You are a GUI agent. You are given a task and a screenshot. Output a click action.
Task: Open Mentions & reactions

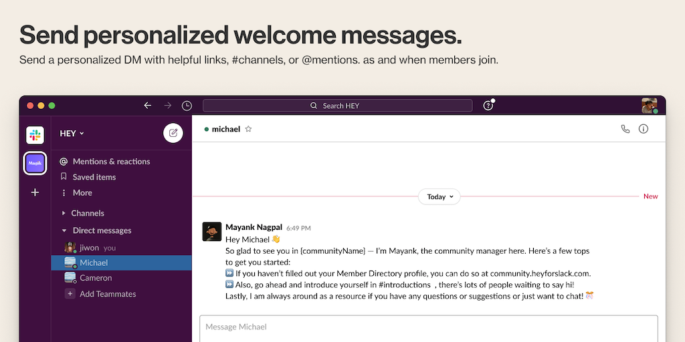pyautogui.click(x=111, y=162)
